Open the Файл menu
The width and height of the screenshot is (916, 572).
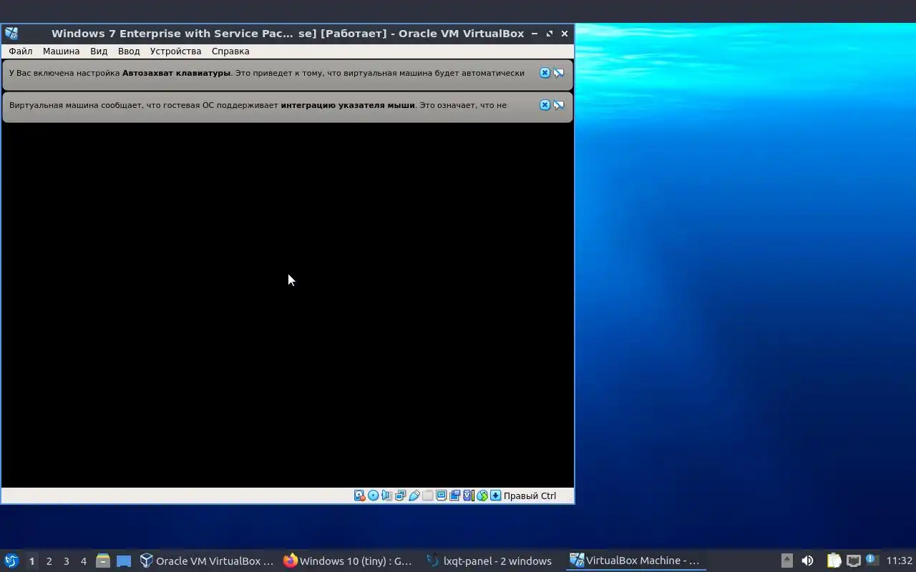pyautogui.click(x=21, y=51)
